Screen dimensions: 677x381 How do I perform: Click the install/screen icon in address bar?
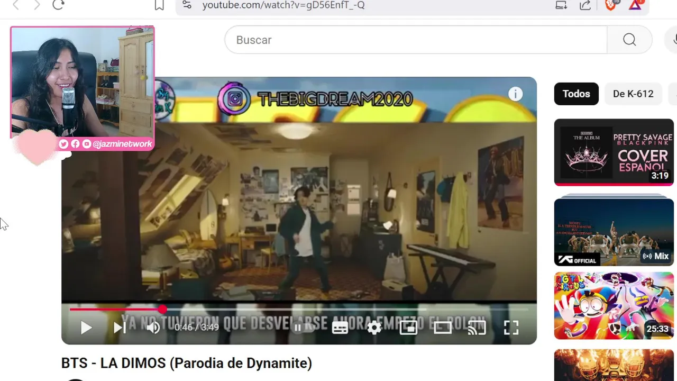[x=561, y=5]
